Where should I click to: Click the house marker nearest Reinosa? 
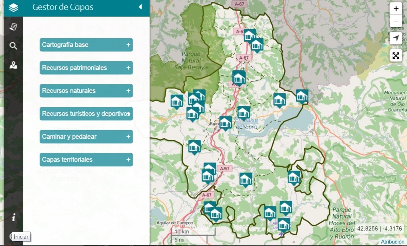click(x=226, y=122)
